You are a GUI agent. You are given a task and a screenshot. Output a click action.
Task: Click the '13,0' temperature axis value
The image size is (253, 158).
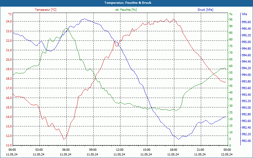[9, 126]
